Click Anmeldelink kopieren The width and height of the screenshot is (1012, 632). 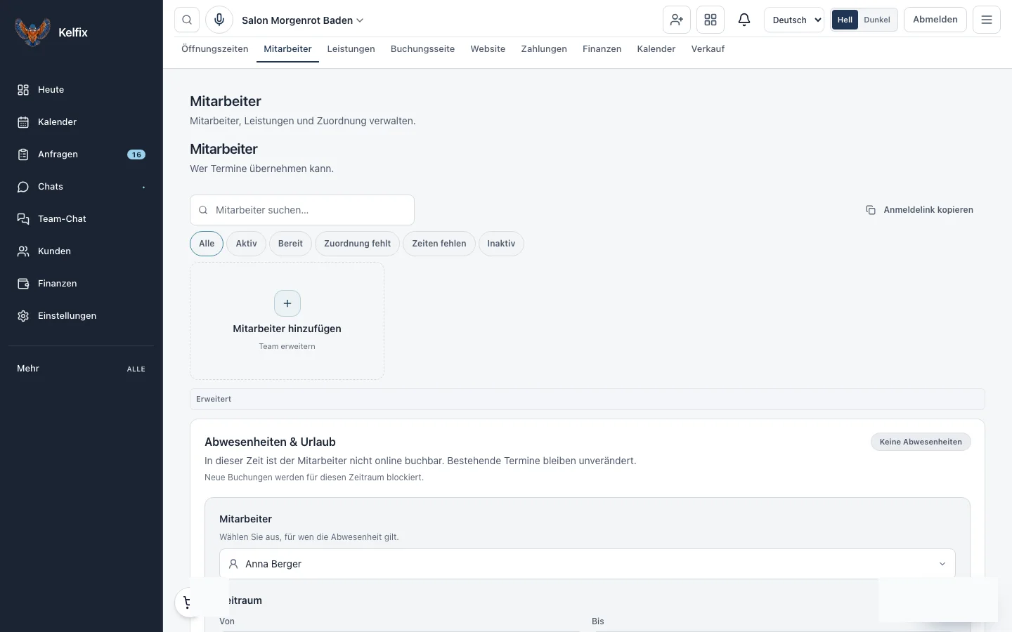(x=920, y=210)
